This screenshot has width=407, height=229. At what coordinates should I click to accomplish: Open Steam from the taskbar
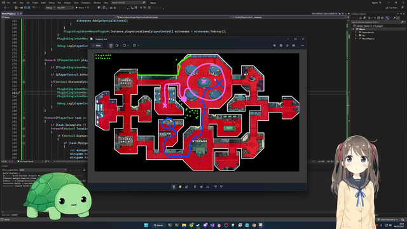coord(198,225)
